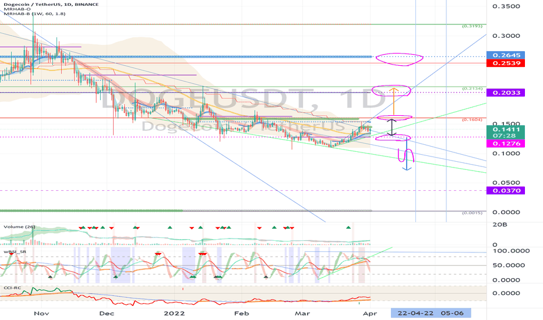Select the Volume (26) indicator legend

[19, 227]
